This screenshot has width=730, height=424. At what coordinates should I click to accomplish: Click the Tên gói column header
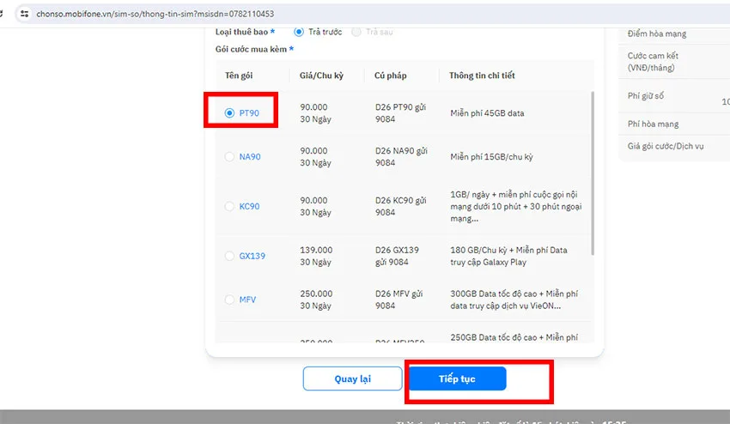tap(239, 76)
